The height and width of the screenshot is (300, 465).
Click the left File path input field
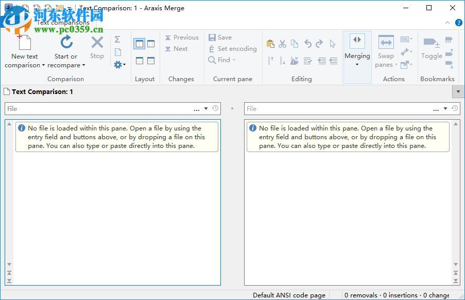point(98,108)
